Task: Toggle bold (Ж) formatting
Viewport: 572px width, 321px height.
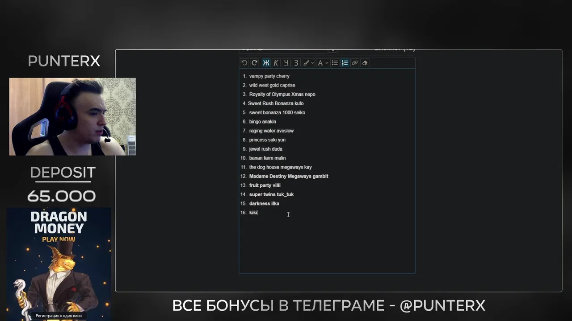Action: pos(266,63)
